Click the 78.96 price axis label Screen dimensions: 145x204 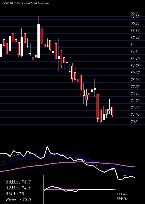[x=135, y=80]
